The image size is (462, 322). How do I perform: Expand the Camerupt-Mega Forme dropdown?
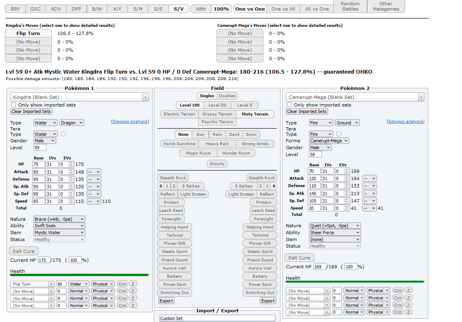coord(329,141)
